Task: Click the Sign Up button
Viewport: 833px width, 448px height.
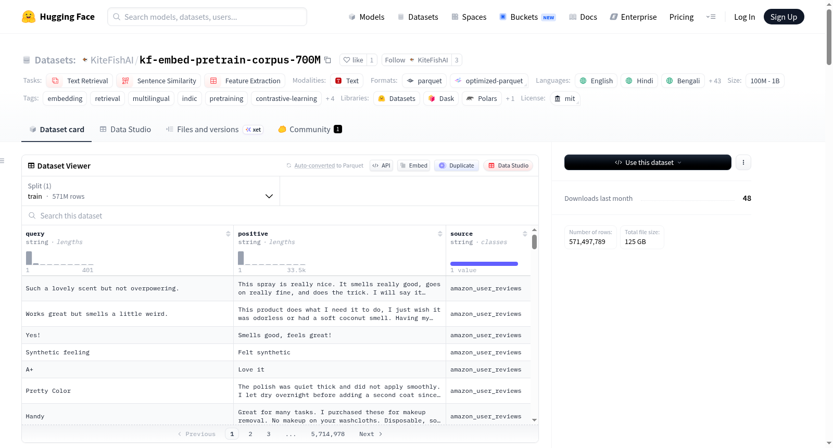Action: click(x=784, y=17)
